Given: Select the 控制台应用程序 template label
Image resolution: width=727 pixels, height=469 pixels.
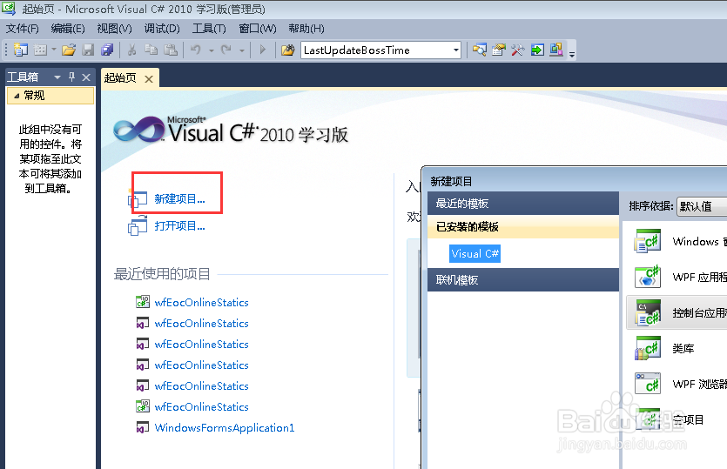Looking at the screenshot, I should [x=700, y=313].
